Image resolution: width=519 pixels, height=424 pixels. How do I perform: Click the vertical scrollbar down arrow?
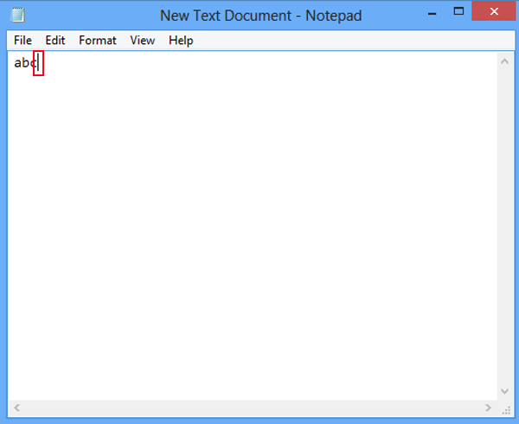(x=504, y=391)
